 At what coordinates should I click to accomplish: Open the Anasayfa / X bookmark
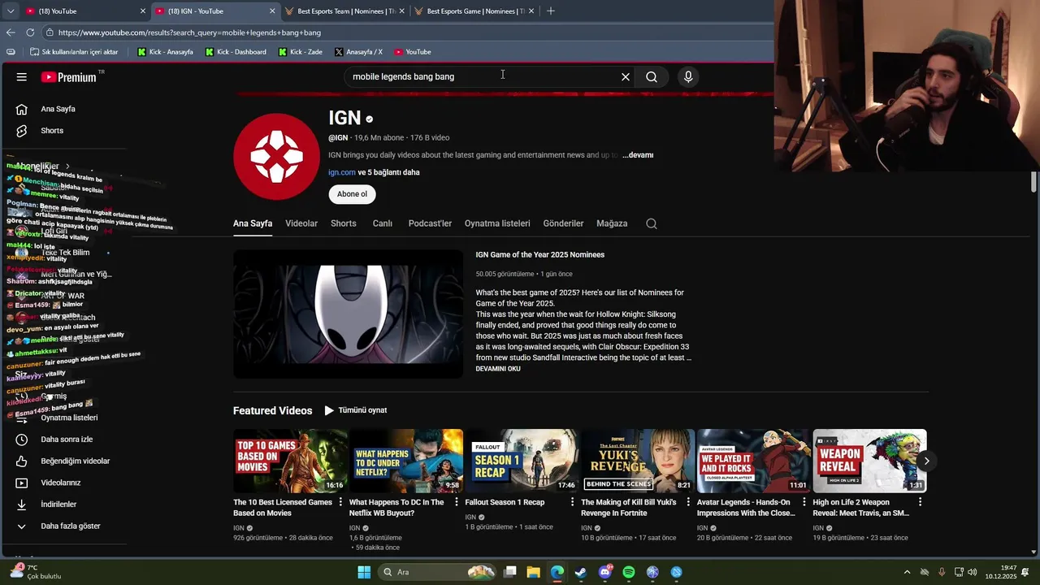tap(357, 52)
